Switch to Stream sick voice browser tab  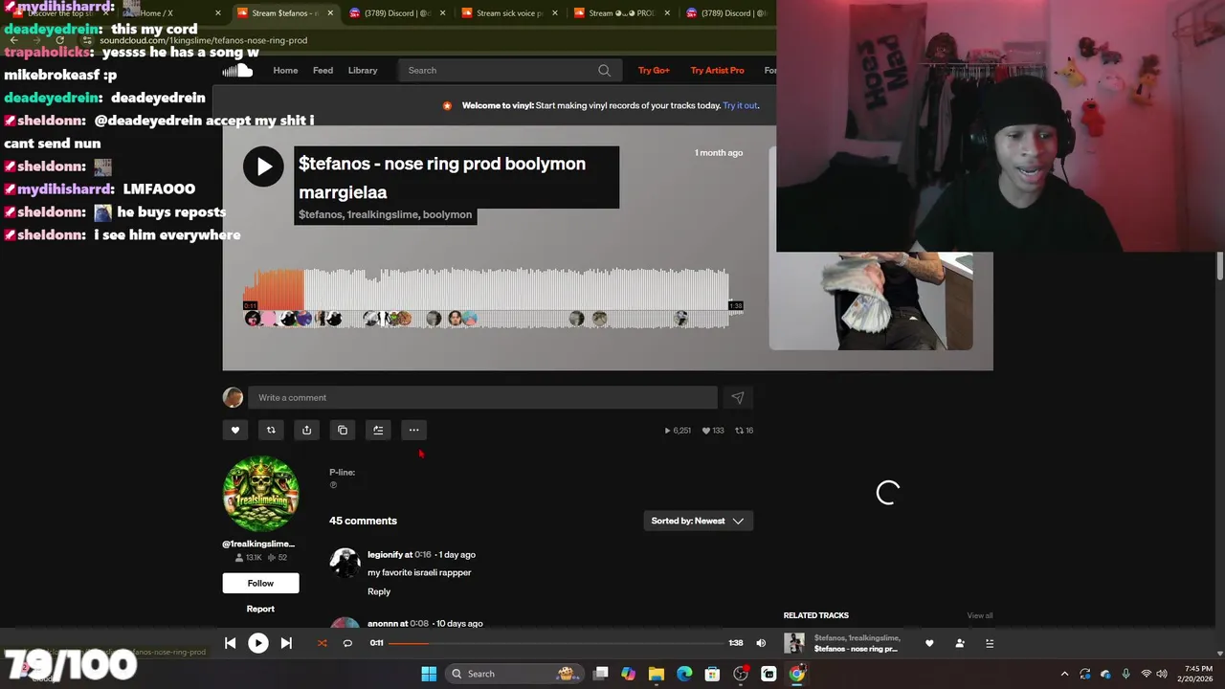point(509,12)
